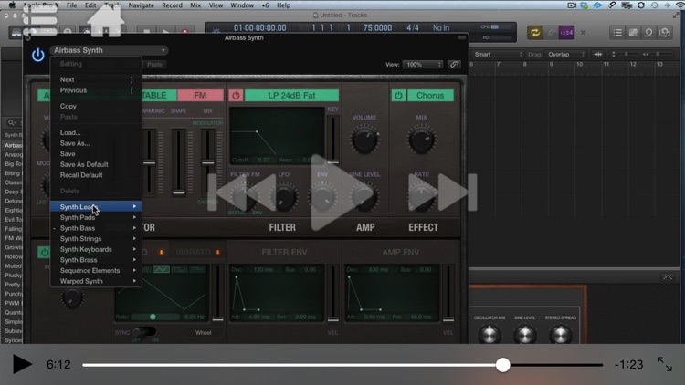685x385 pixels.
Task: Click the Oscillator Mix smart control knob
Action: 490,334
